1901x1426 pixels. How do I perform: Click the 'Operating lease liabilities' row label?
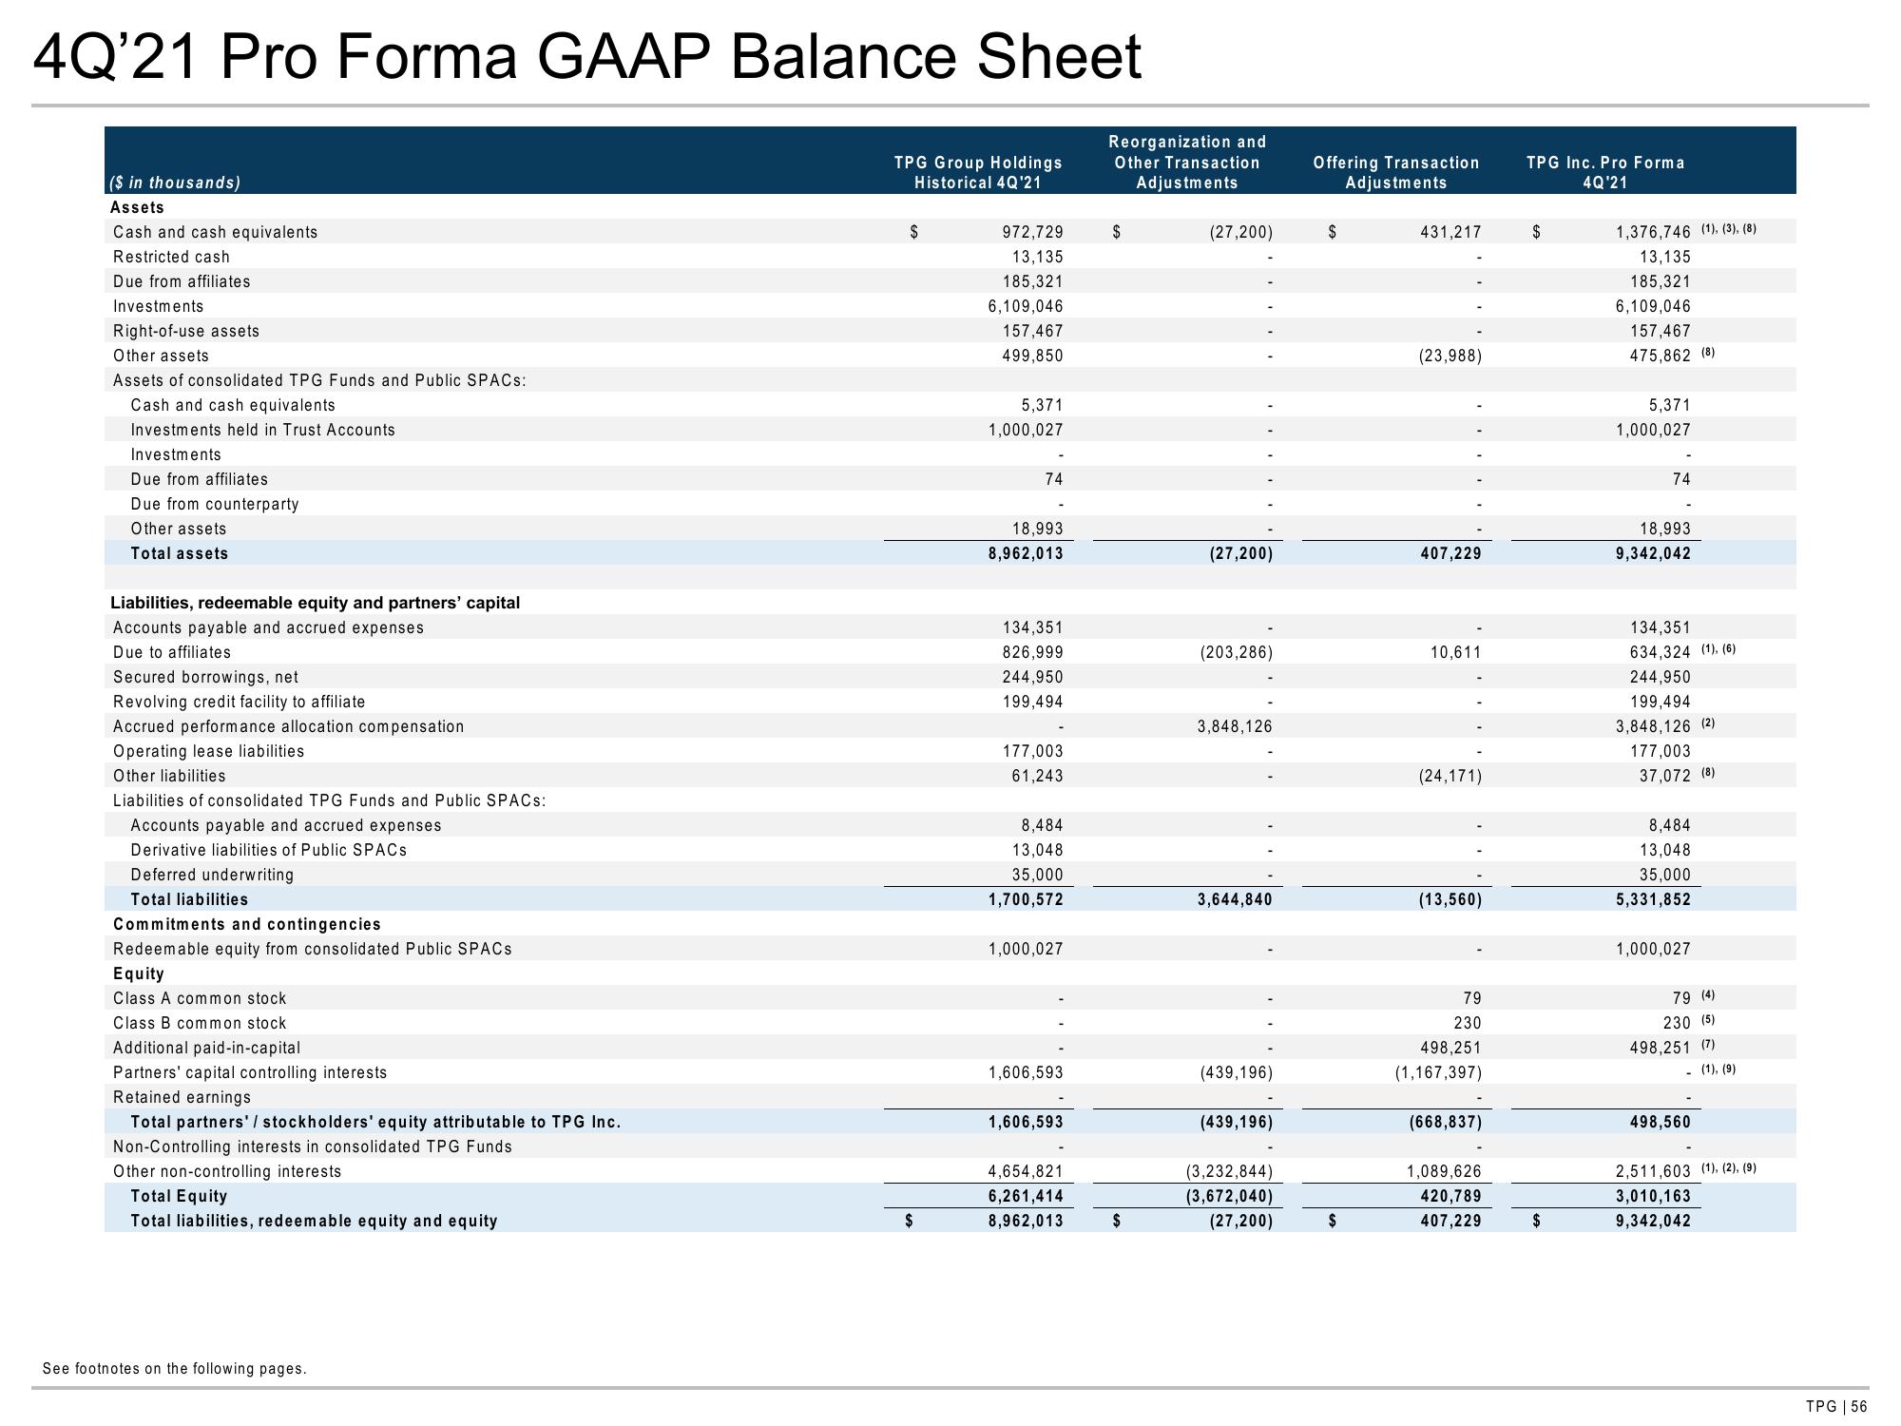click(x=209, y=751)
